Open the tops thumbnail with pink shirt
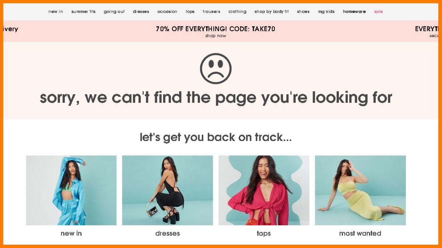This screenshot has height=248, width=442. (264, 190)
